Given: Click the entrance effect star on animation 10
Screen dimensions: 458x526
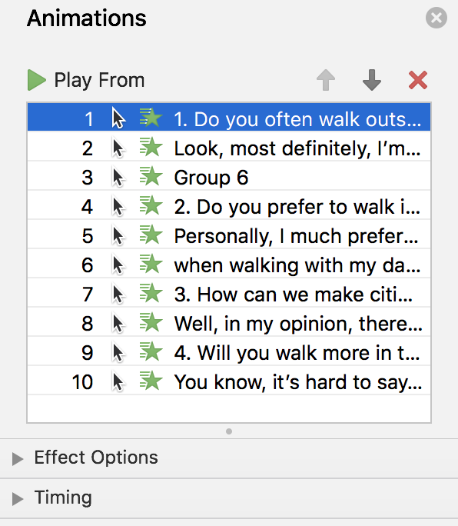Looking at the screenshot, I should coord(151,381).
